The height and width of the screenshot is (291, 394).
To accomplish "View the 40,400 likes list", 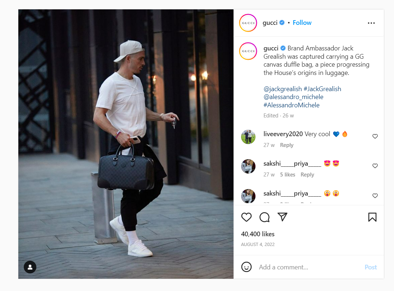I will point(258,234).
